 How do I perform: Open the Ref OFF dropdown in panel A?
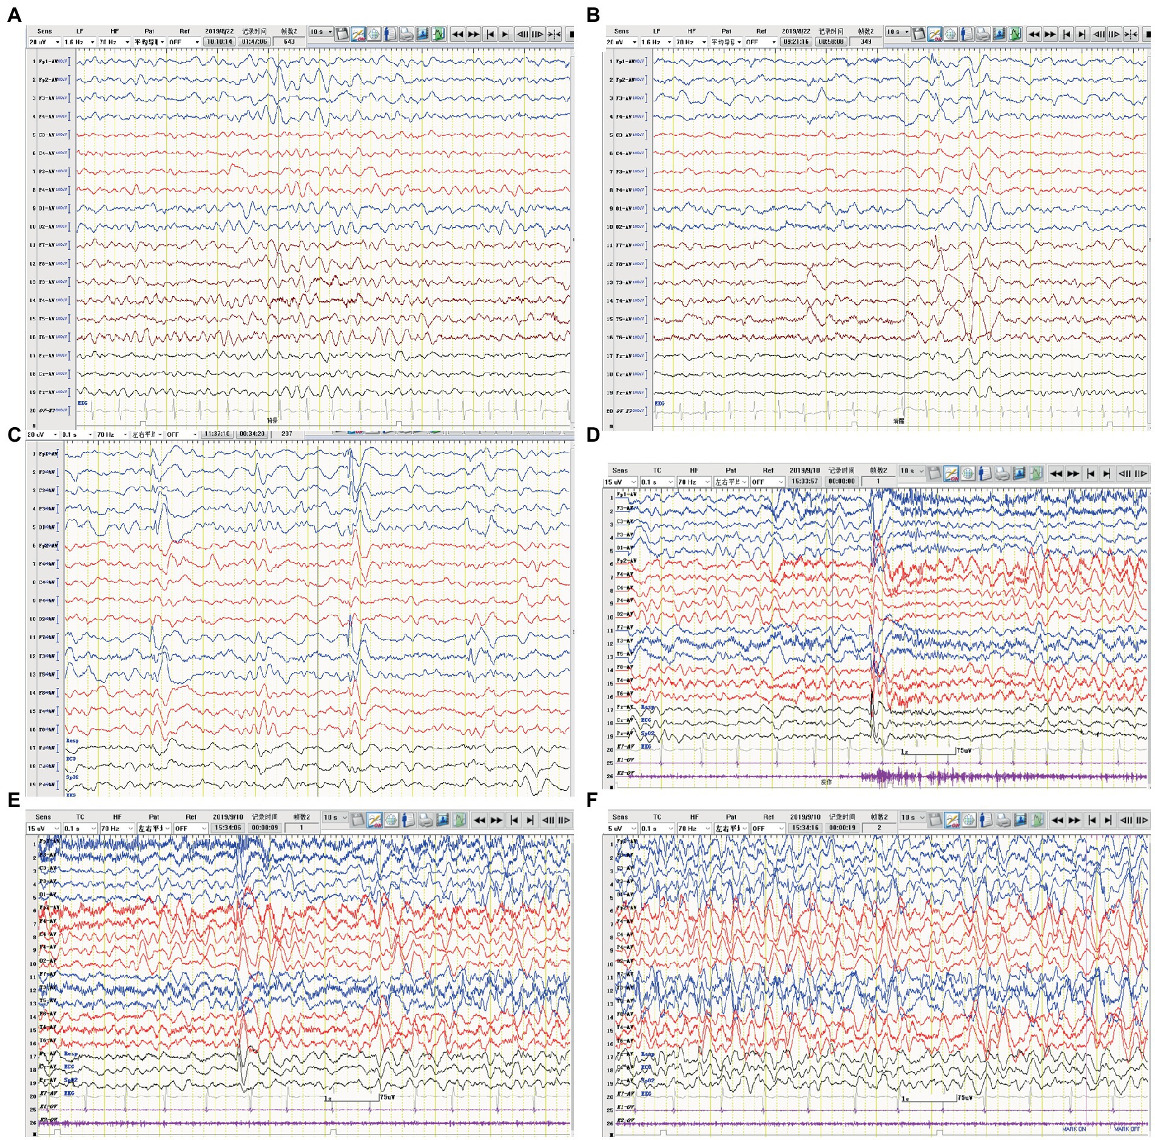[x=184, y=42]
